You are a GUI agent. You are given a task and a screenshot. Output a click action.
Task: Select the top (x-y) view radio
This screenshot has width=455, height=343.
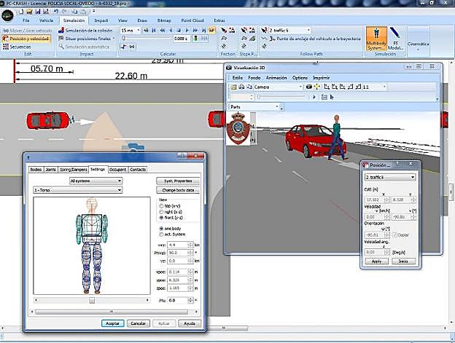click(161, 206)
